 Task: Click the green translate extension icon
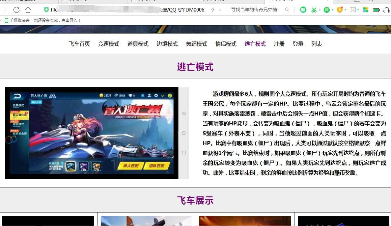(x=326, y=10)
